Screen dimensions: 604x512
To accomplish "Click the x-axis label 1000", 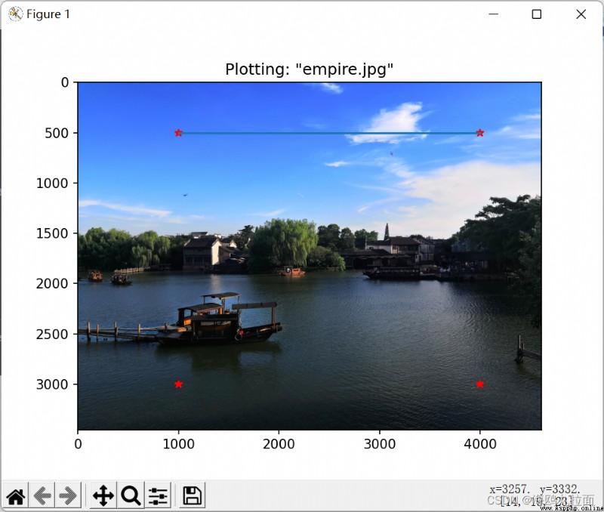I will 178,444.
